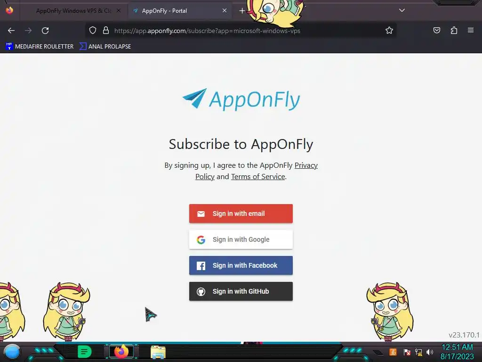Screen dimensions: 482x362
Task: Sign in with Google
Action: [241, 239]
